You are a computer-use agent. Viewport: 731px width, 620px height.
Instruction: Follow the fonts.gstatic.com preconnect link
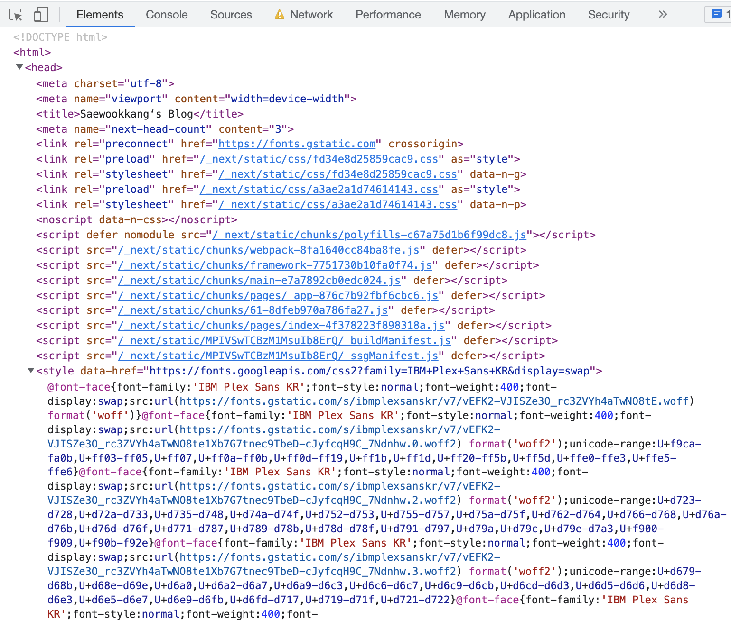tap(297, 144)
